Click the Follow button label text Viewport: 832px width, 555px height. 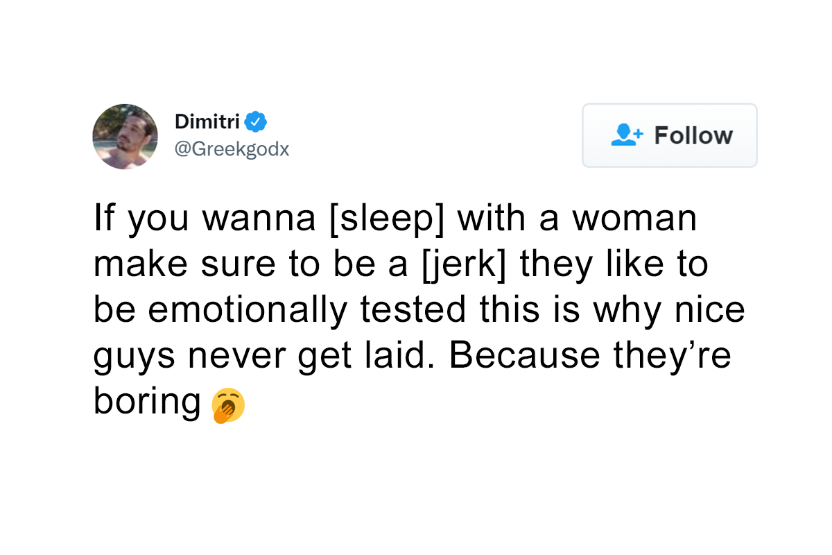coord(693,135)
